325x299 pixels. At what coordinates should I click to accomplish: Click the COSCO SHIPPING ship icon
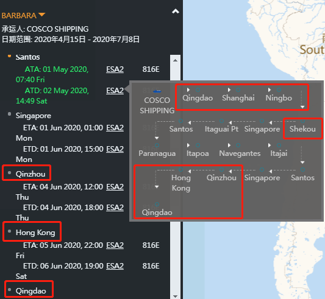pyautogui.click(x=157, y=91)
